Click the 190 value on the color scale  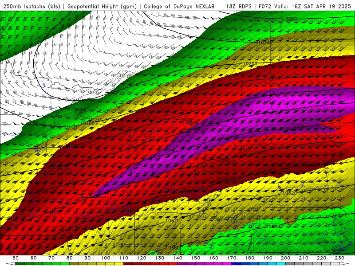(x=268, y=258)
